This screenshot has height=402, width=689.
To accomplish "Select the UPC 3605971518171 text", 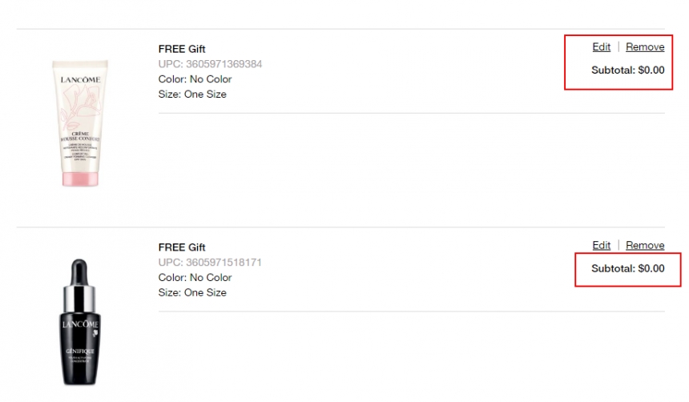I will pos(210,263).
